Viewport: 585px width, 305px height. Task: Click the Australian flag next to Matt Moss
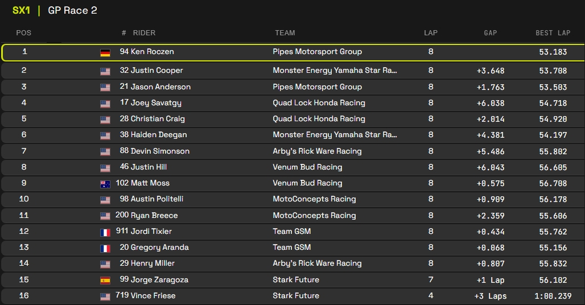coord(105,184)
